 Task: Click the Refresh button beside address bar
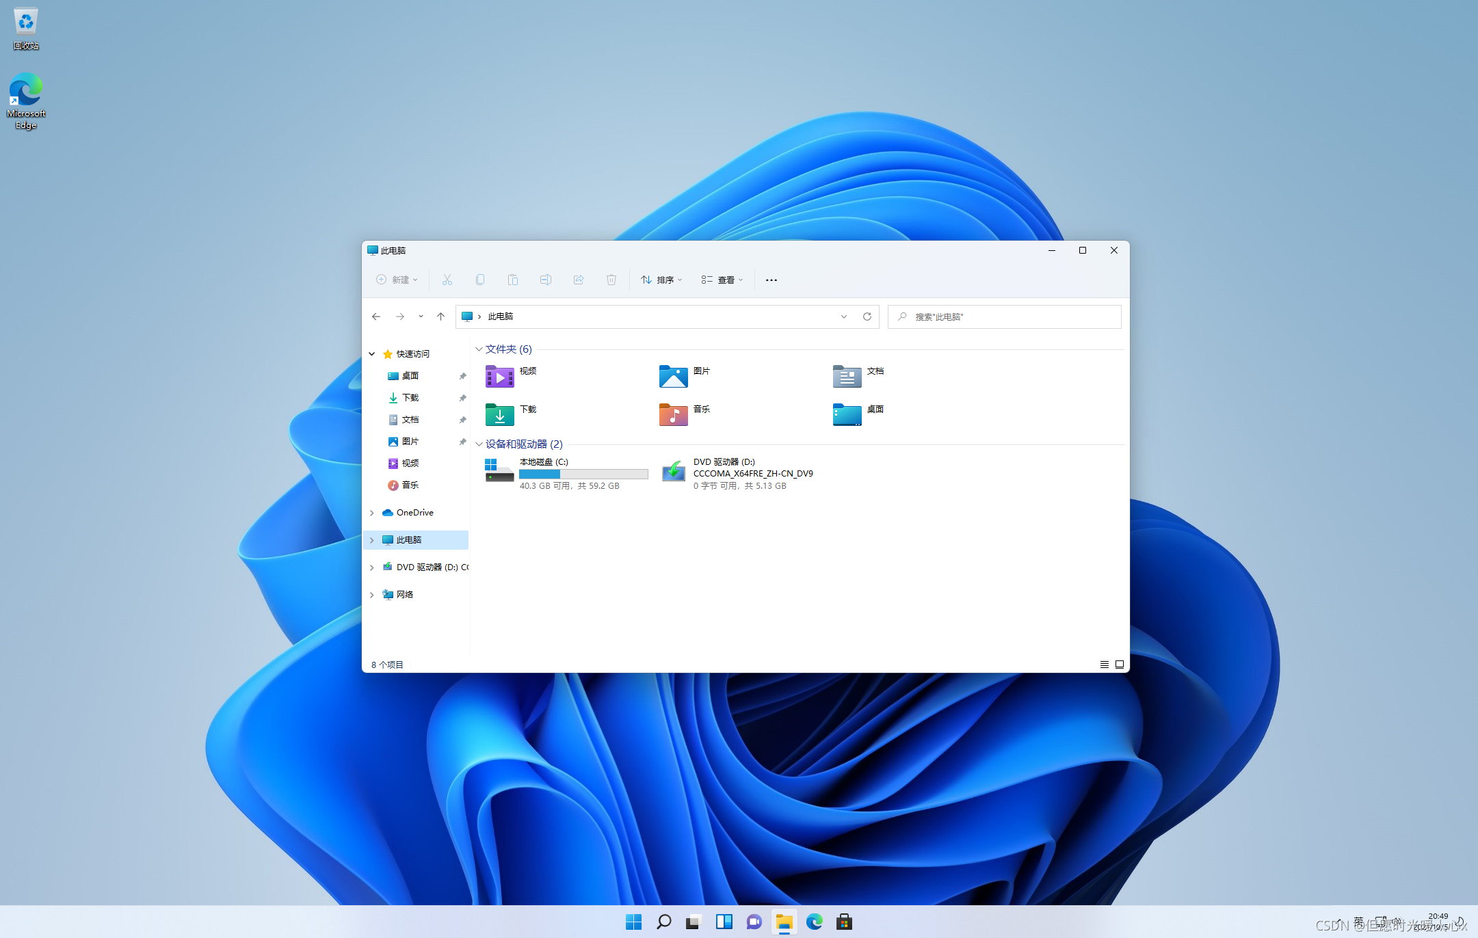[867, 317]
